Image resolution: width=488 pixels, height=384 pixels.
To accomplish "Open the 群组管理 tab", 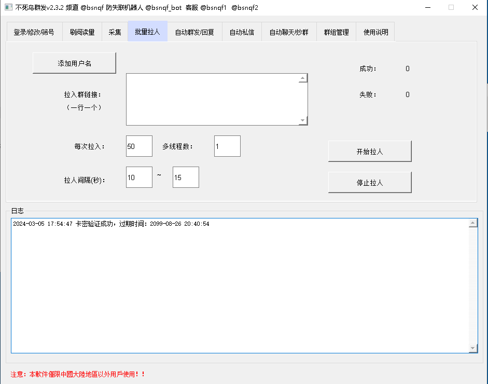I will (x=336, y=32).
